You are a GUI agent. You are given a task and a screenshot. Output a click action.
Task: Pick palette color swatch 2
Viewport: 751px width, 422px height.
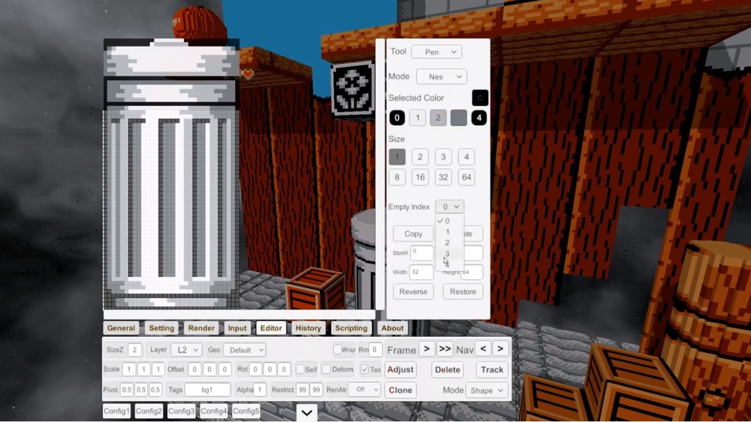[x=438, y=118]
